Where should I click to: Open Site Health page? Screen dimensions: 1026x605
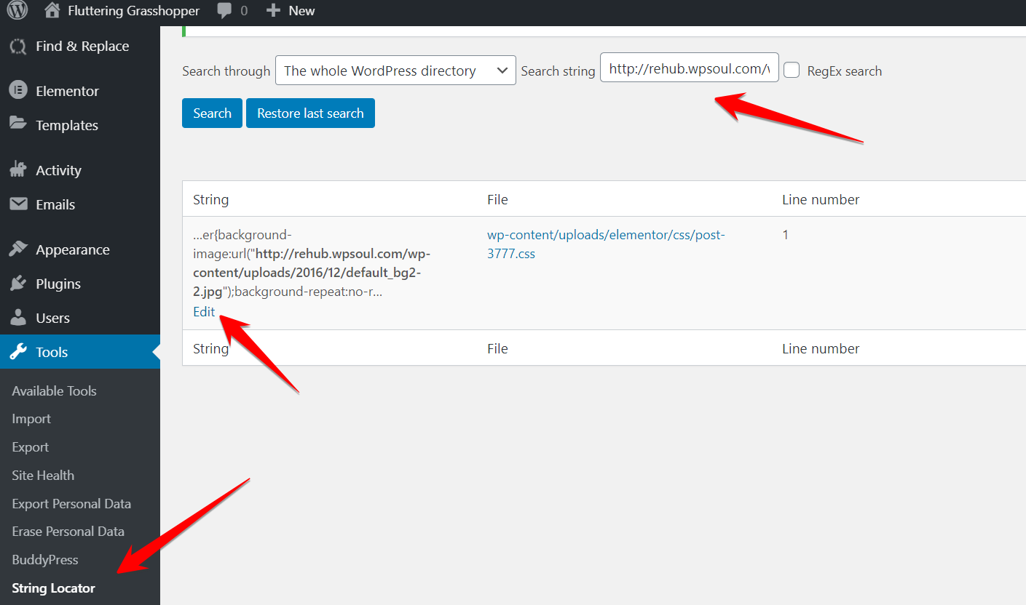click(x=43, y=475)
